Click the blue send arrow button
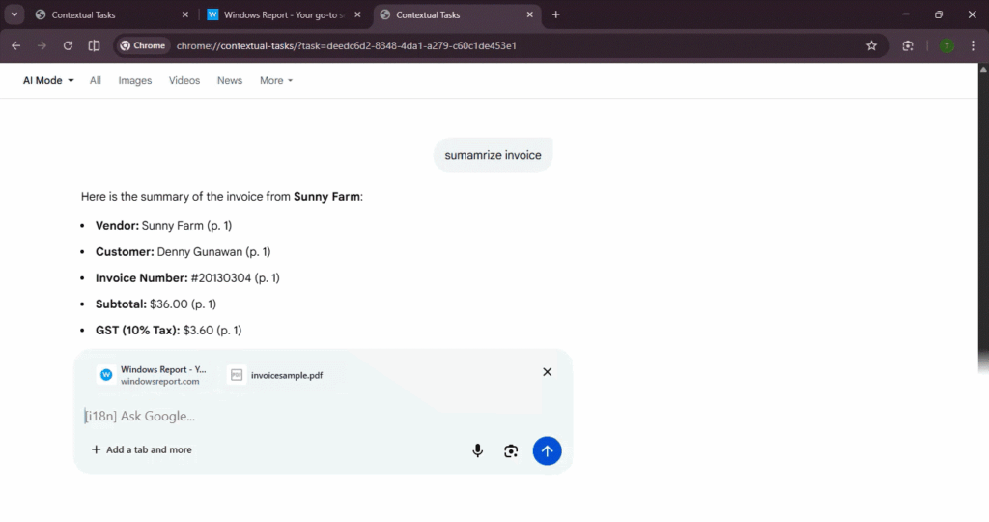The image size is (989, 522). tap(547, 450)
